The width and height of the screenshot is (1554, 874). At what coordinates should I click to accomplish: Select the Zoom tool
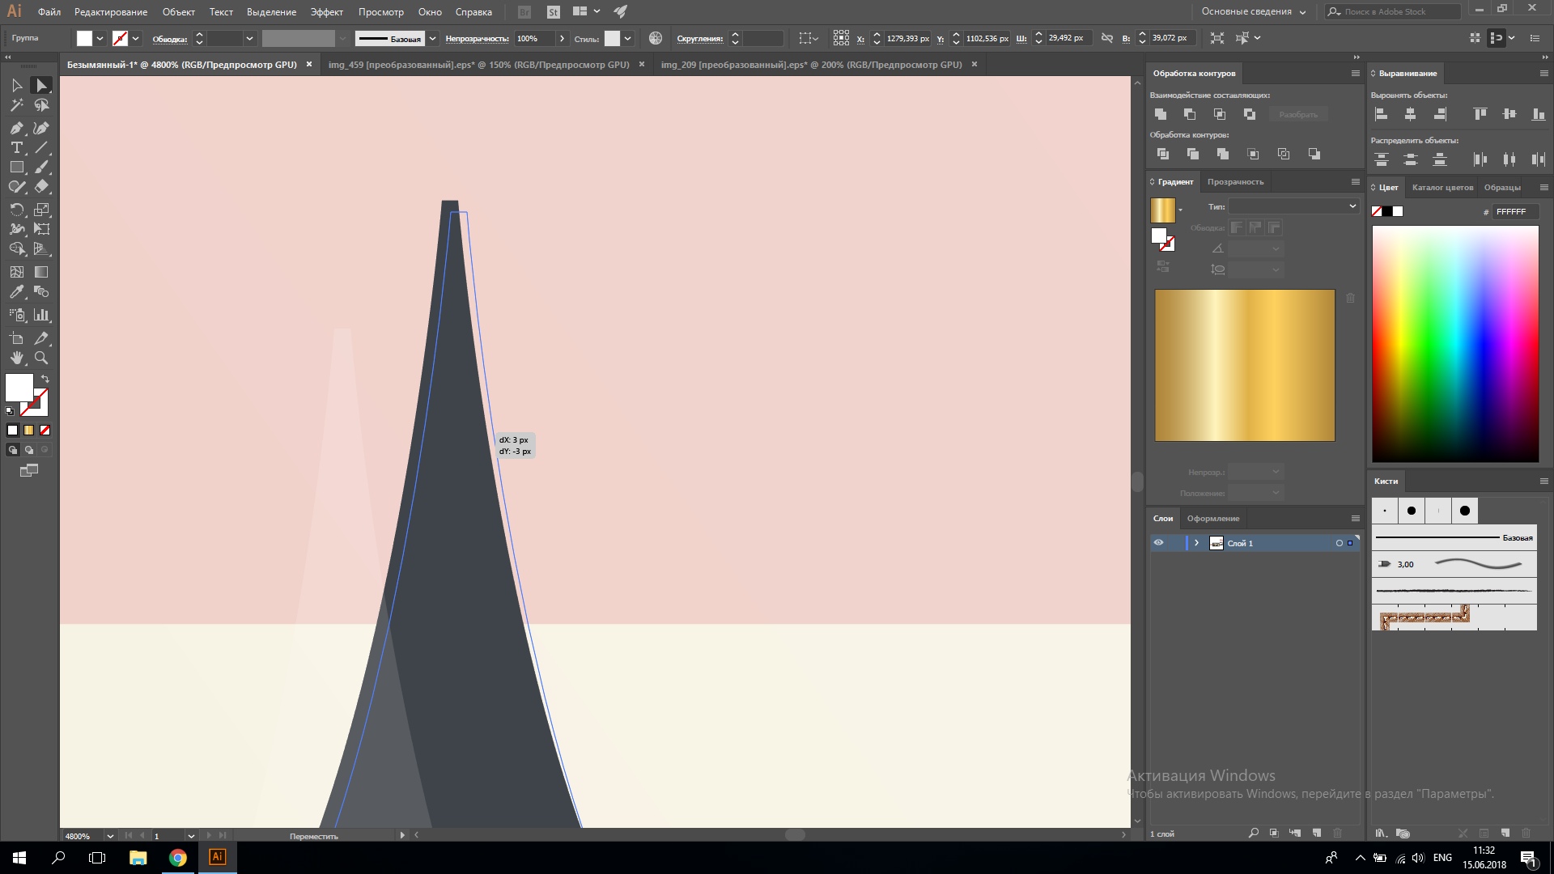pyautogui.click(x=41, y=358)
